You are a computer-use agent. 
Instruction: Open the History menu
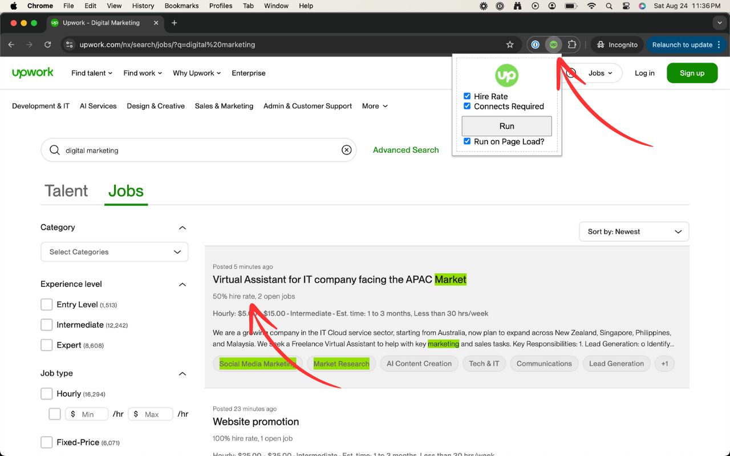pos(143,6)
